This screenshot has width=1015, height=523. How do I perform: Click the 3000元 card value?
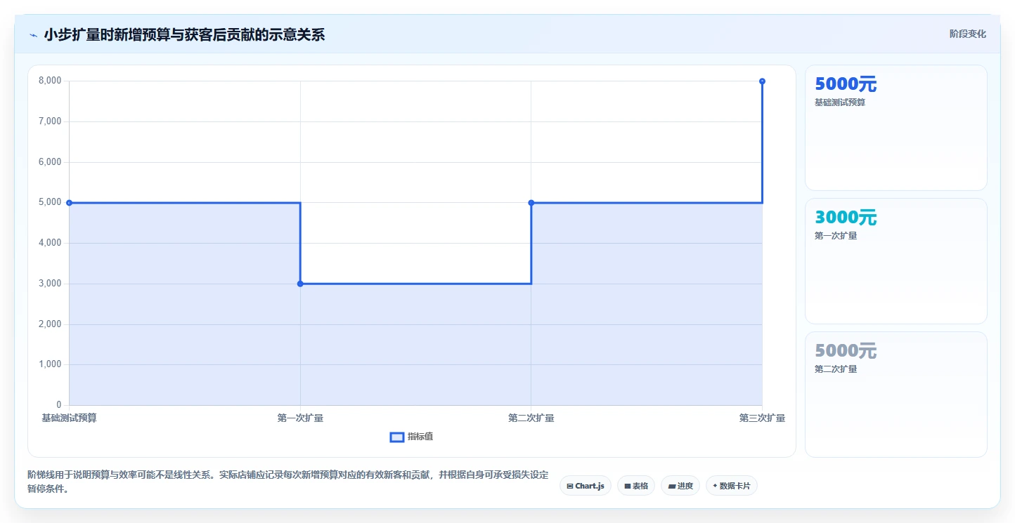(846, 218)
